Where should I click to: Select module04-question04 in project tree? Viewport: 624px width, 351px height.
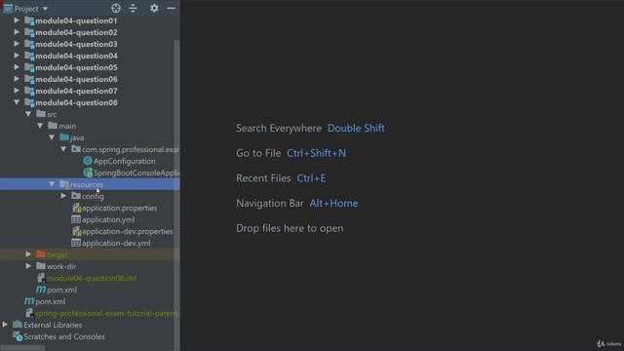coord(76,56)
